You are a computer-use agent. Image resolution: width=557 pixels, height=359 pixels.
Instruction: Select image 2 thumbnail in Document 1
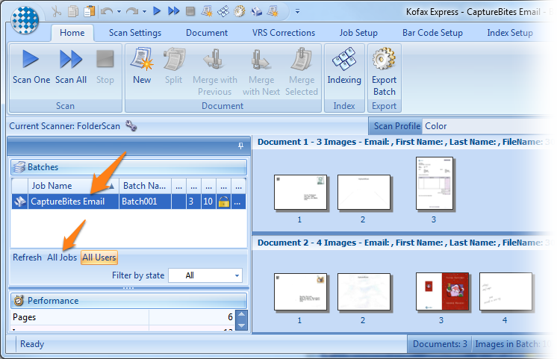pos(364,193)
